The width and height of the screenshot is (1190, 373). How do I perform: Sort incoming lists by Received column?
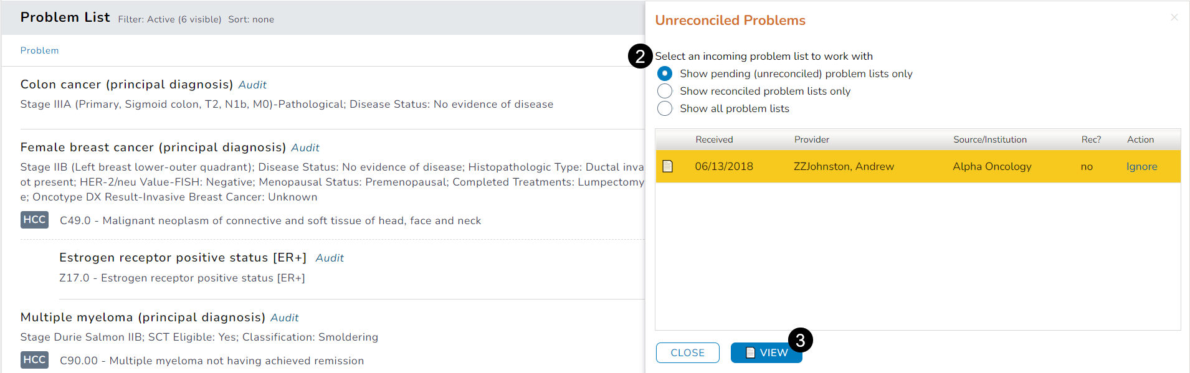click(x=714, y=139)
